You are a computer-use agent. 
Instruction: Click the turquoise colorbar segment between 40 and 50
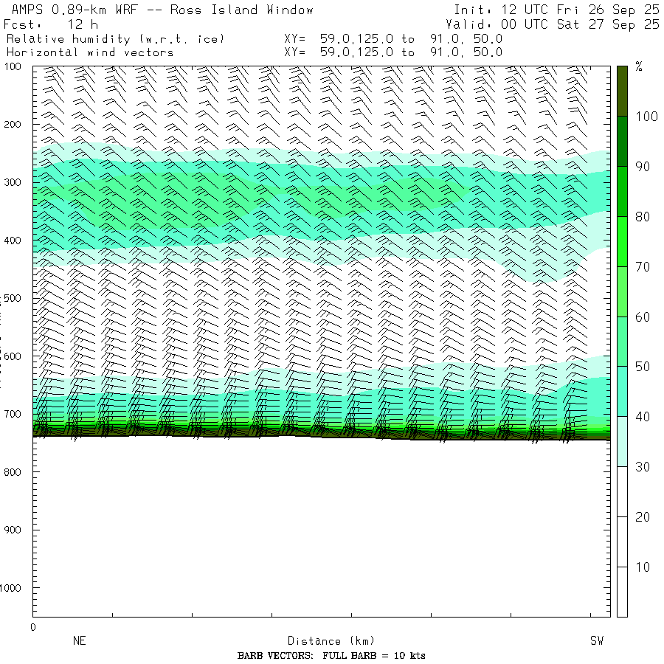point(622,391)
